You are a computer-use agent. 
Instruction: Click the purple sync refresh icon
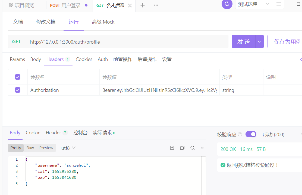click(227, 4)
